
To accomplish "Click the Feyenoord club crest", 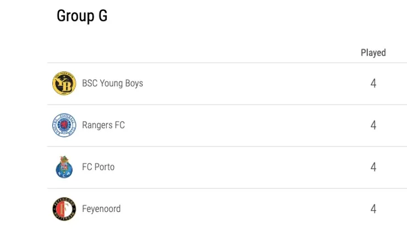I will pyautogui.click(x=63, y=209).
